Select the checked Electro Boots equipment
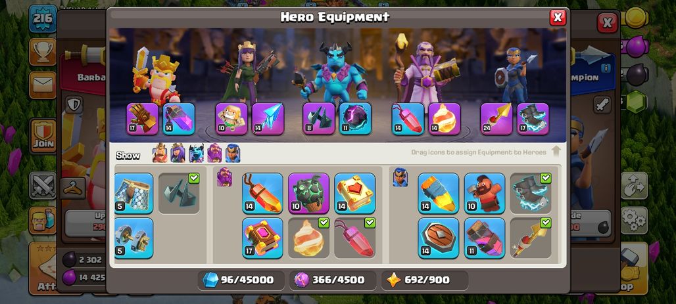The width and height of the screenshot is (676, 304). (531, 193)
